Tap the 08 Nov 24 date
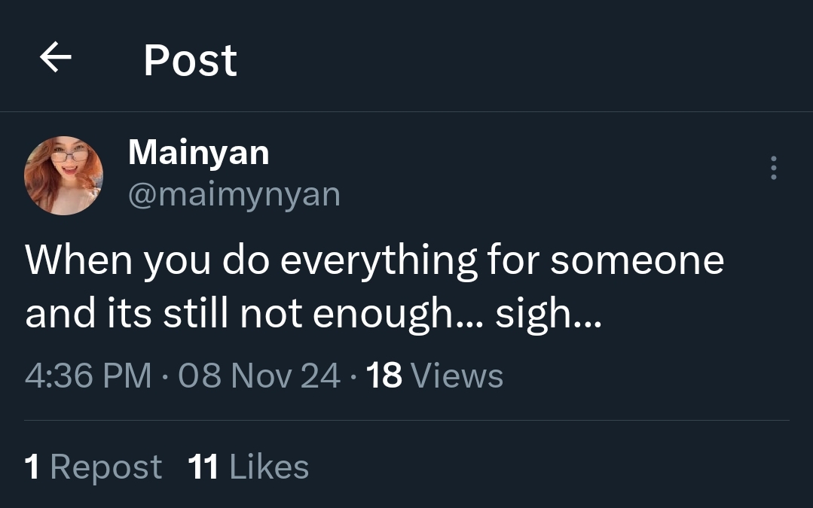 pos(259,375)
